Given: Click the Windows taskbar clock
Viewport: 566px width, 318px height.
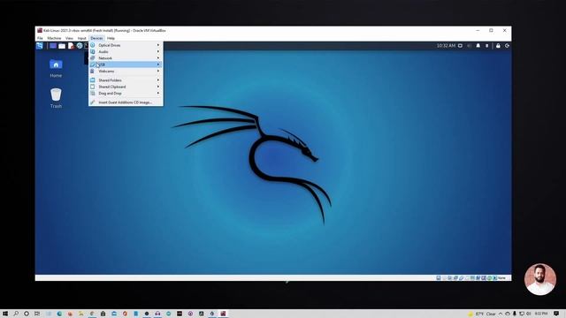Looking at the screenshot, I should pos(541,314).
